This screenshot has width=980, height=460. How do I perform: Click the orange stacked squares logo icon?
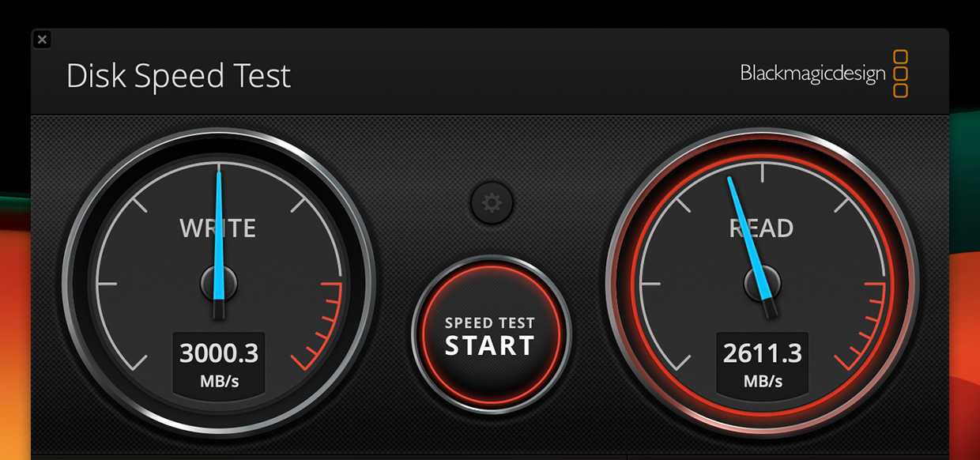(x=900, y=74)
